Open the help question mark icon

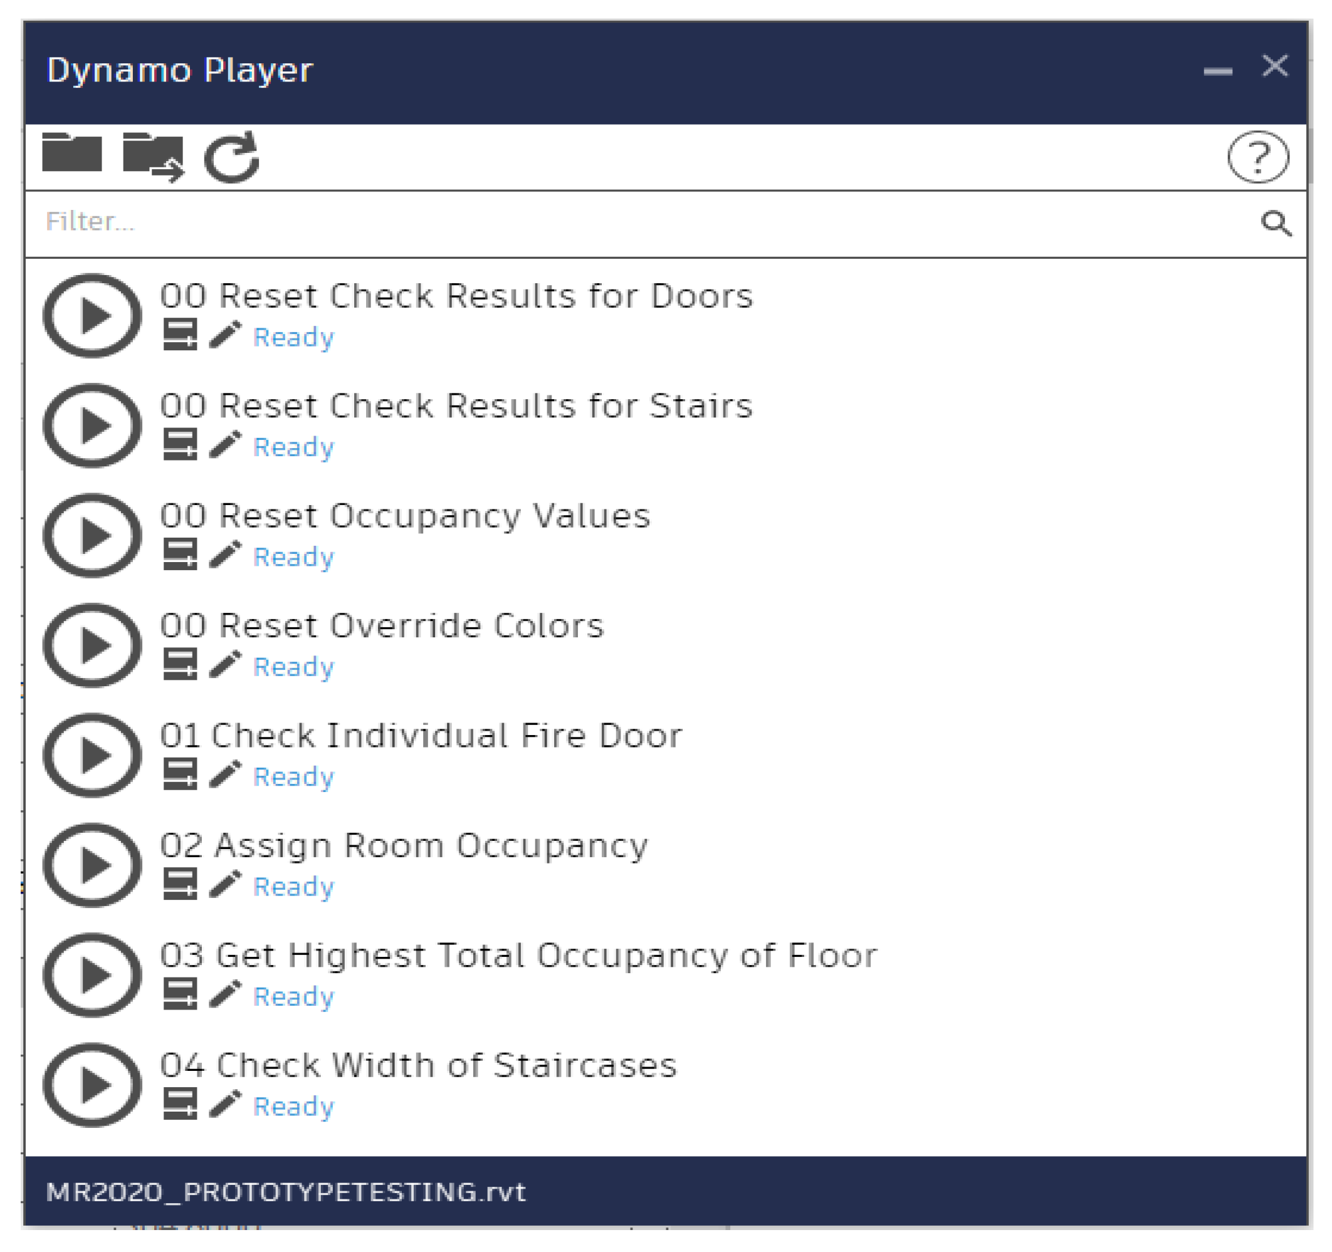pyautogui.click(x=1257, y=157)
